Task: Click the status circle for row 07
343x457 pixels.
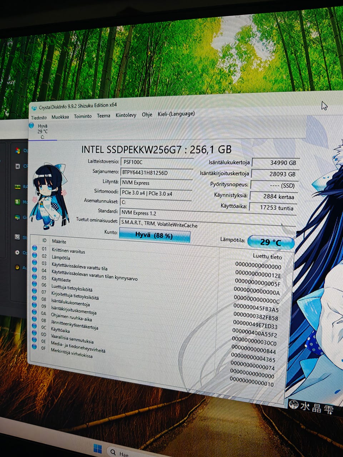Action: (34, 291)
